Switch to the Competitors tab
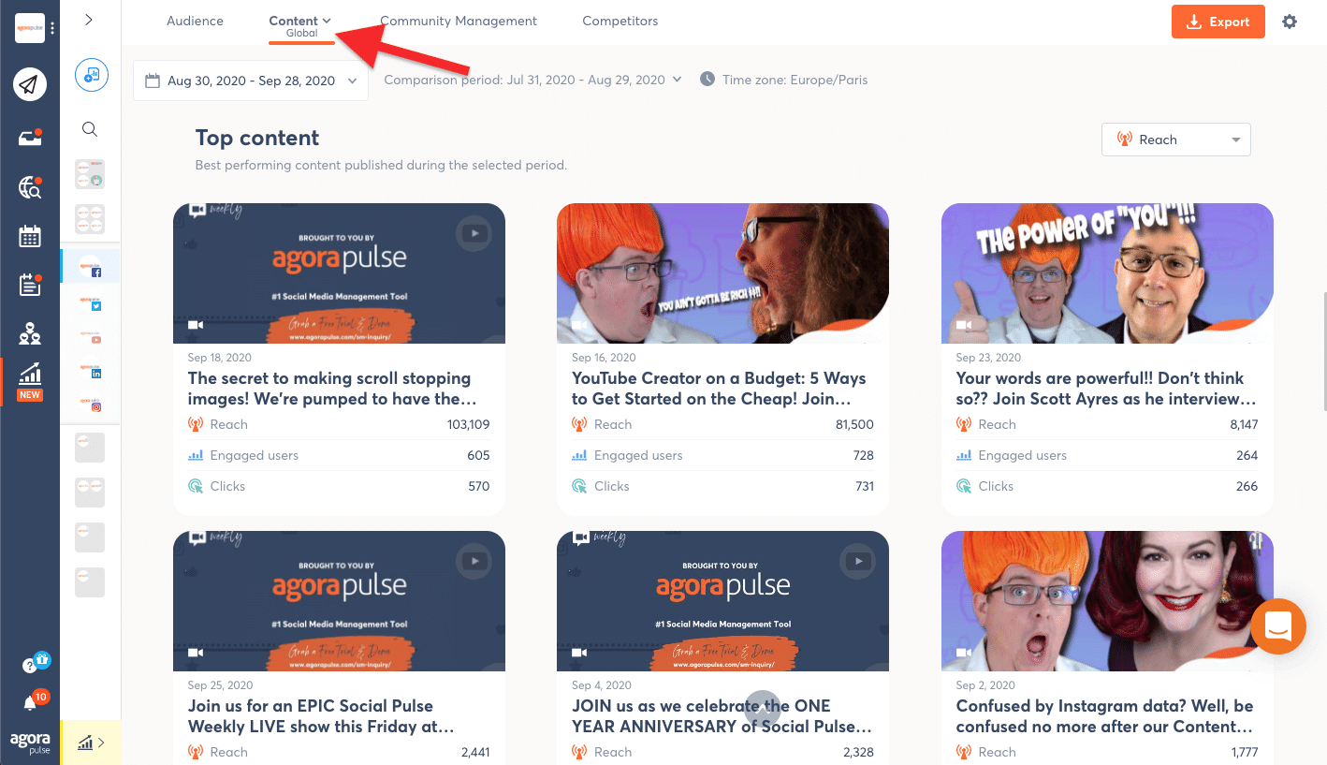The image size is (1327, 765). coord(620,21)
